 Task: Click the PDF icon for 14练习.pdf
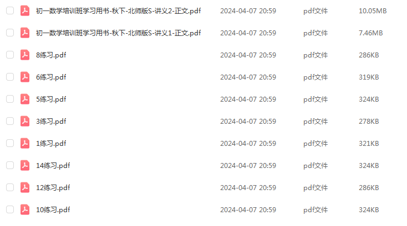[25, 165]
